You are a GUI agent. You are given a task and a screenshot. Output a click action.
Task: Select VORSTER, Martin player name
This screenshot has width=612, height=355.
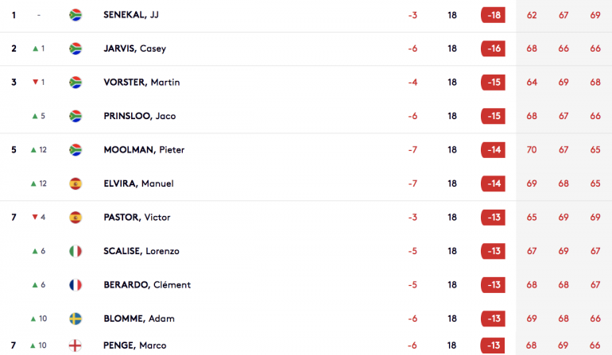coord(141,83)
